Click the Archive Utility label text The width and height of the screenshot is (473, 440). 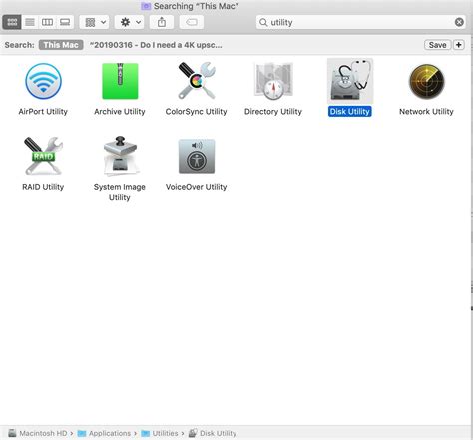(x=120, y=112)
